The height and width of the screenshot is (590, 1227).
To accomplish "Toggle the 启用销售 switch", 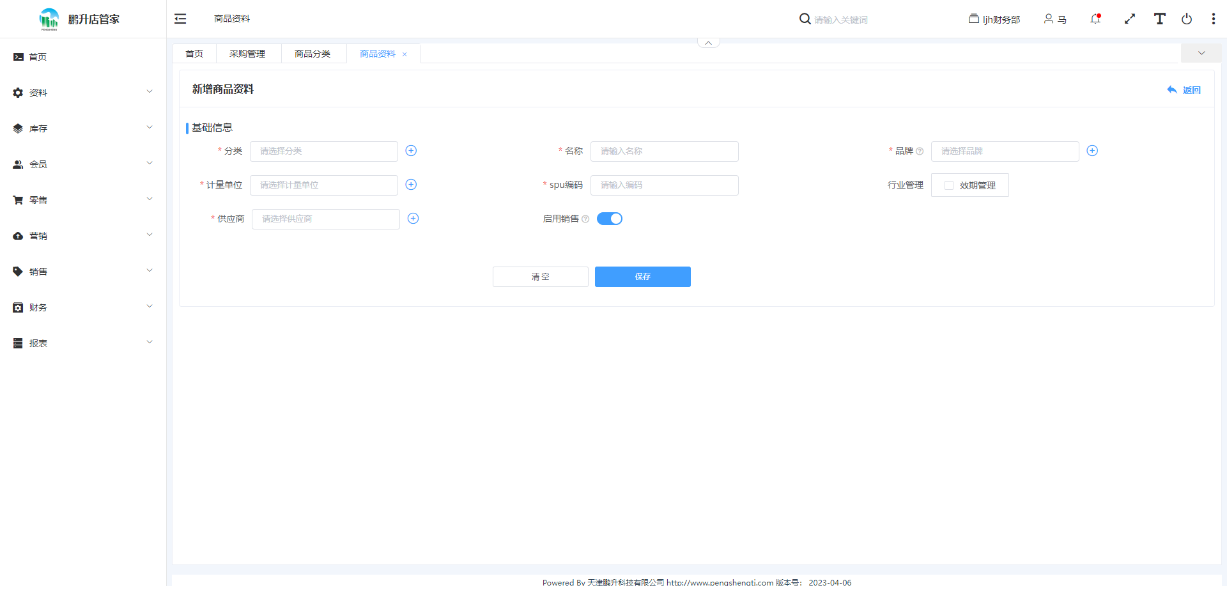I will tap(610, 219).
